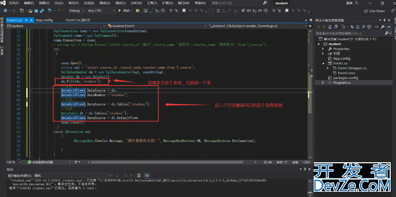Open the 工具(T) menu
Image resolution: width=396 pixels, height=197 pixels.
[152, 3]
